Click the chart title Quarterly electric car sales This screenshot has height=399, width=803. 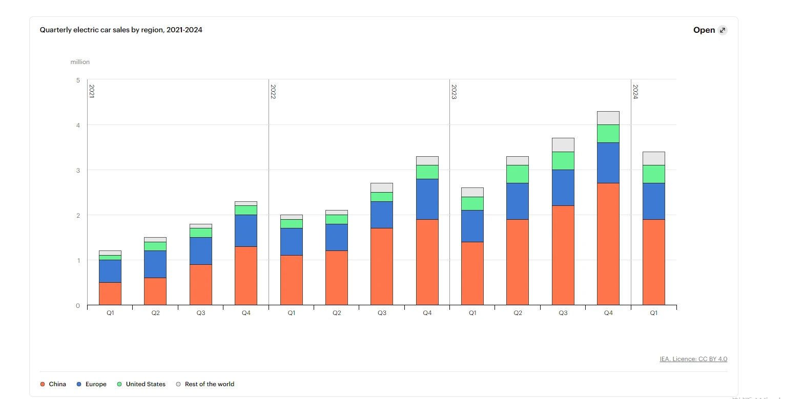[121, 30]
